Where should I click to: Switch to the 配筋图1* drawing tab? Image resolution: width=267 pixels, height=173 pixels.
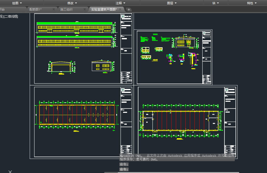(x=35, y=10)
